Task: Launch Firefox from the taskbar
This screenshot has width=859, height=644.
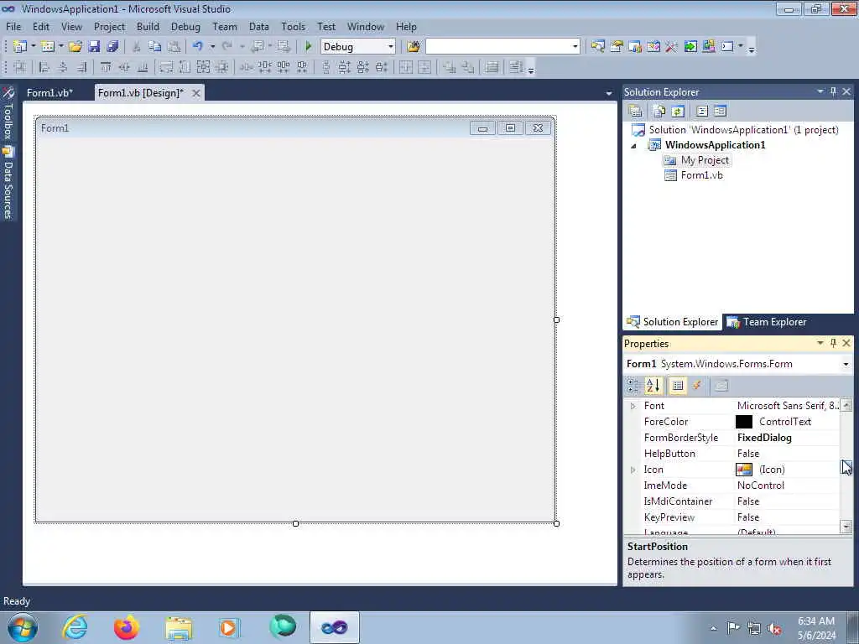Action: point(127,627)
